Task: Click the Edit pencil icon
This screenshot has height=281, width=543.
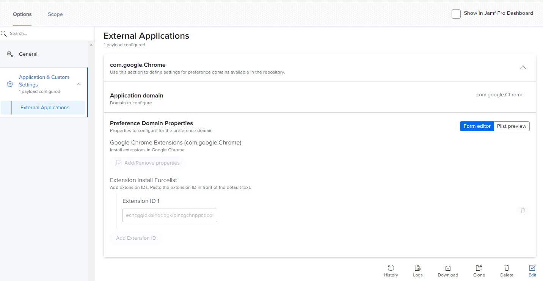Action: 532,268
